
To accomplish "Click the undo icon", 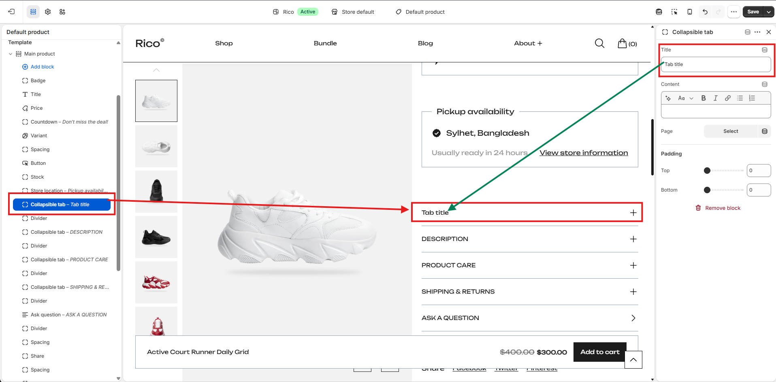I will point(705,12).
